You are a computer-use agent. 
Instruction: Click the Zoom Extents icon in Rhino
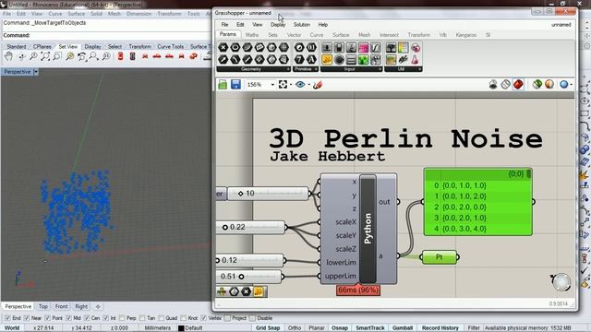(45, 56)
